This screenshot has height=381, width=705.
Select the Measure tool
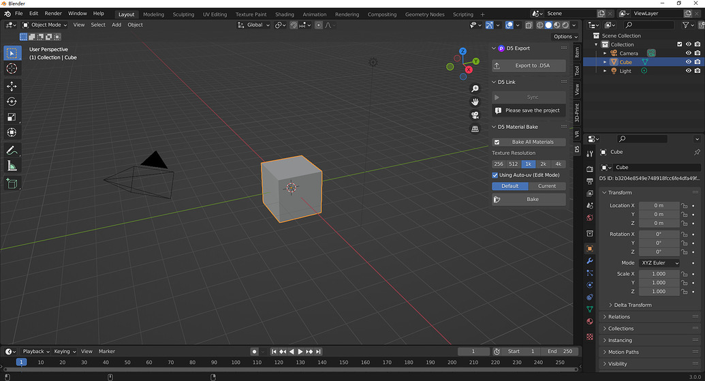point(12,166)
